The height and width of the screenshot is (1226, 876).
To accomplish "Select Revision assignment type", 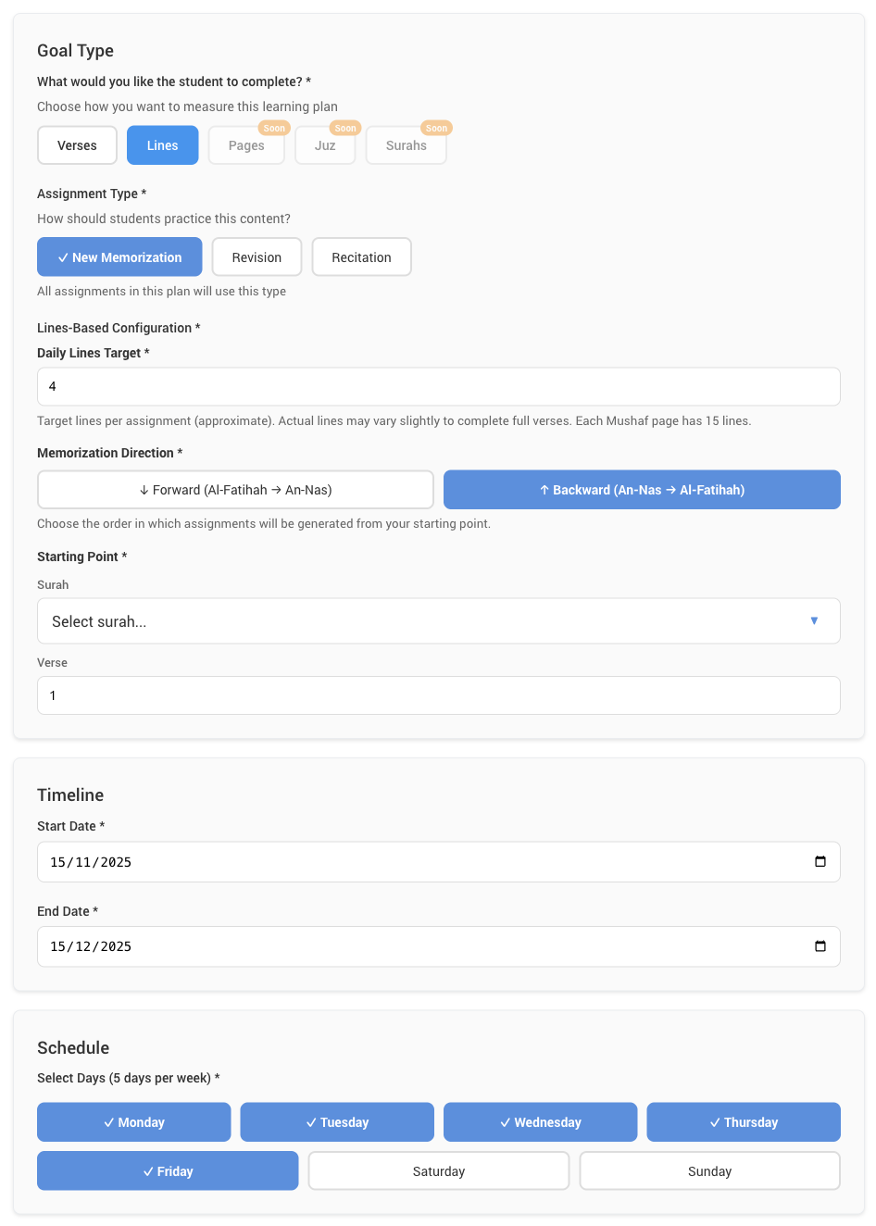I will 257,257.
